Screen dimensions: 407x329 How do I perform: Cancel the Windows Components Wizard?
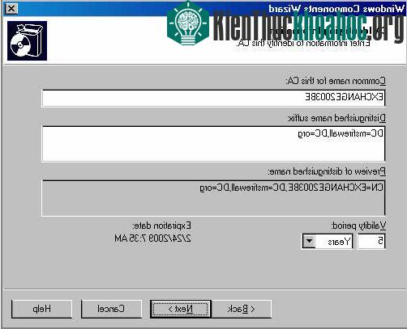coord(111,309)
